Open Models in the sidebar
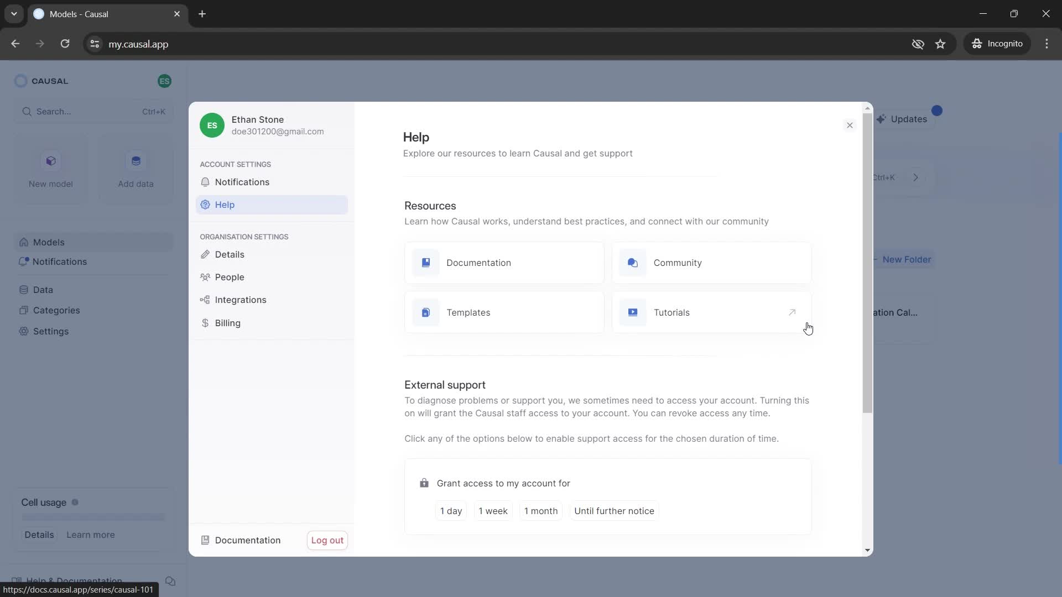Screen dimensions: 1062x597 coord(93,242)
